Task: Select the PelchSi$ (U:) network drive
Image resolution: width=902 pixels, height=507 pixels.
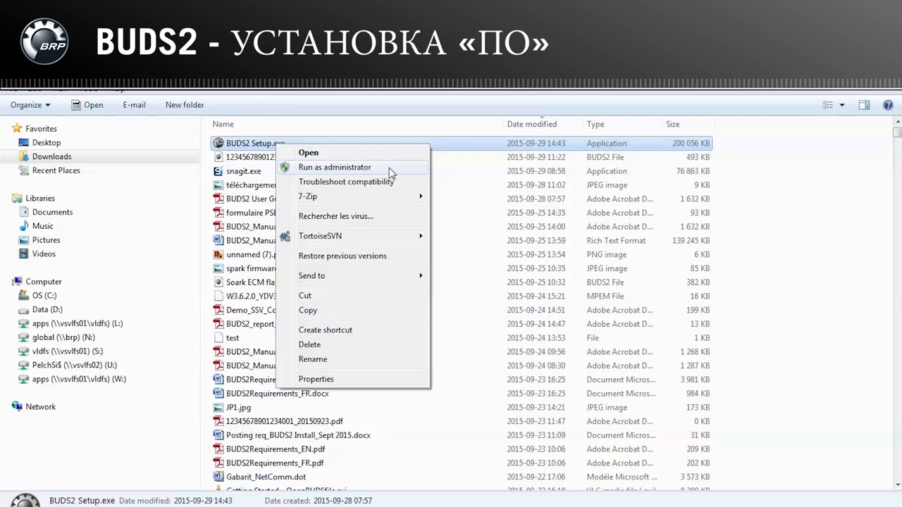Action: 68,365
